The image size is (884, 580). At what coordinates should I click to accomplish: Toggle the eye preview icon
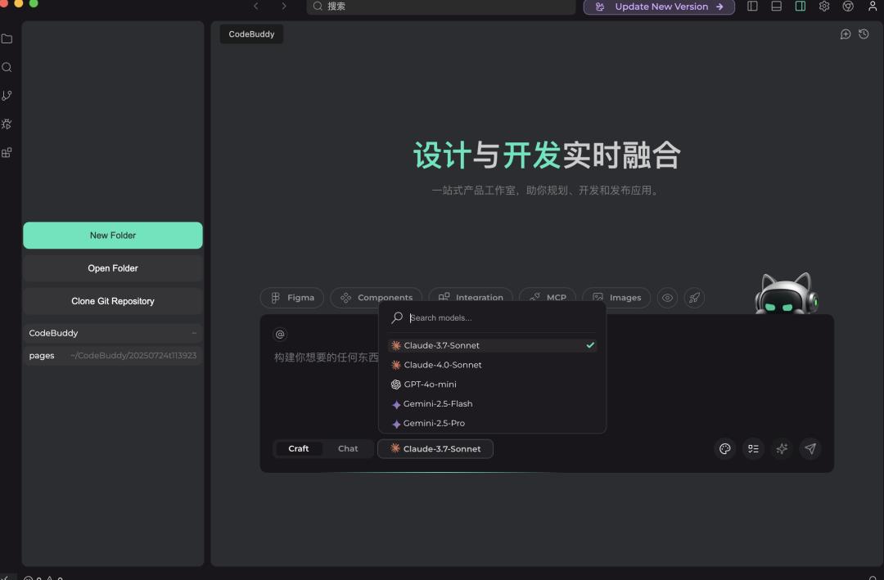pyautogui.click(x=667, y=298)
